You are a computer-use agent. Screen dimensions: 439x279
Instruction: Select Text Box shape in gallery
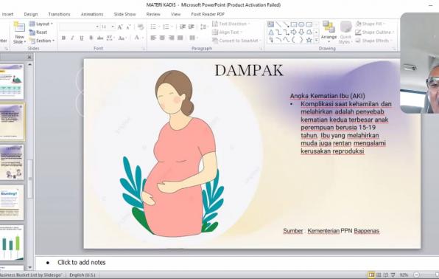coord(271,24)
